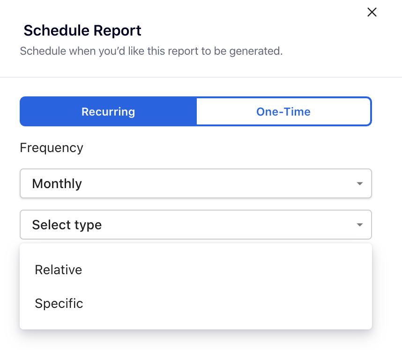Image resolution: width=402 pixels, height=350 pixels.
Task: Click the Select type placeholder text
Action: pyautogui.click(x=67, y=225)
